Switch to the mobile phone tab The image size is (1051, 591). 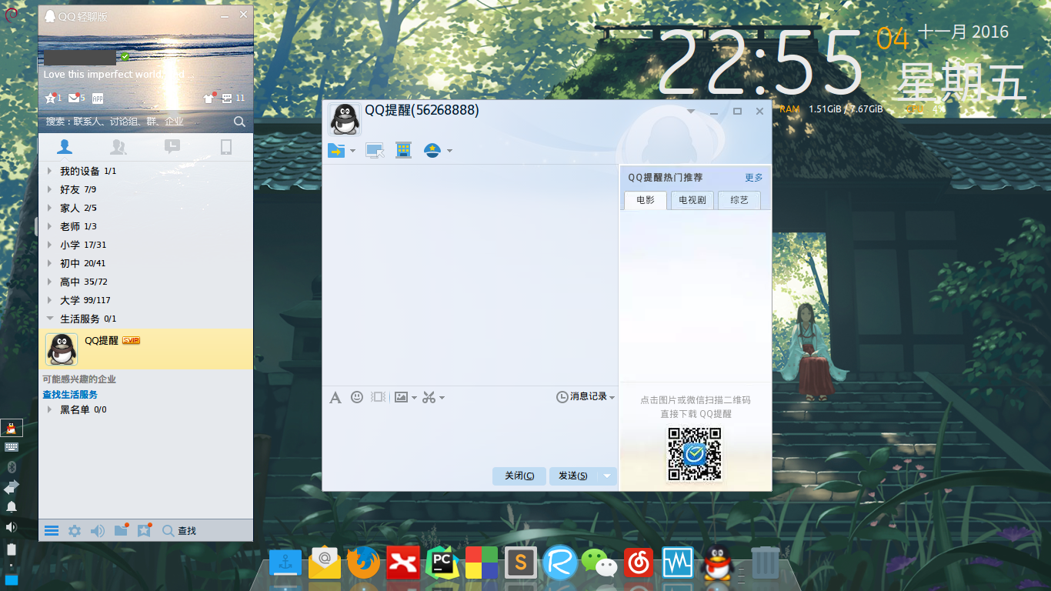click(226, 146)
